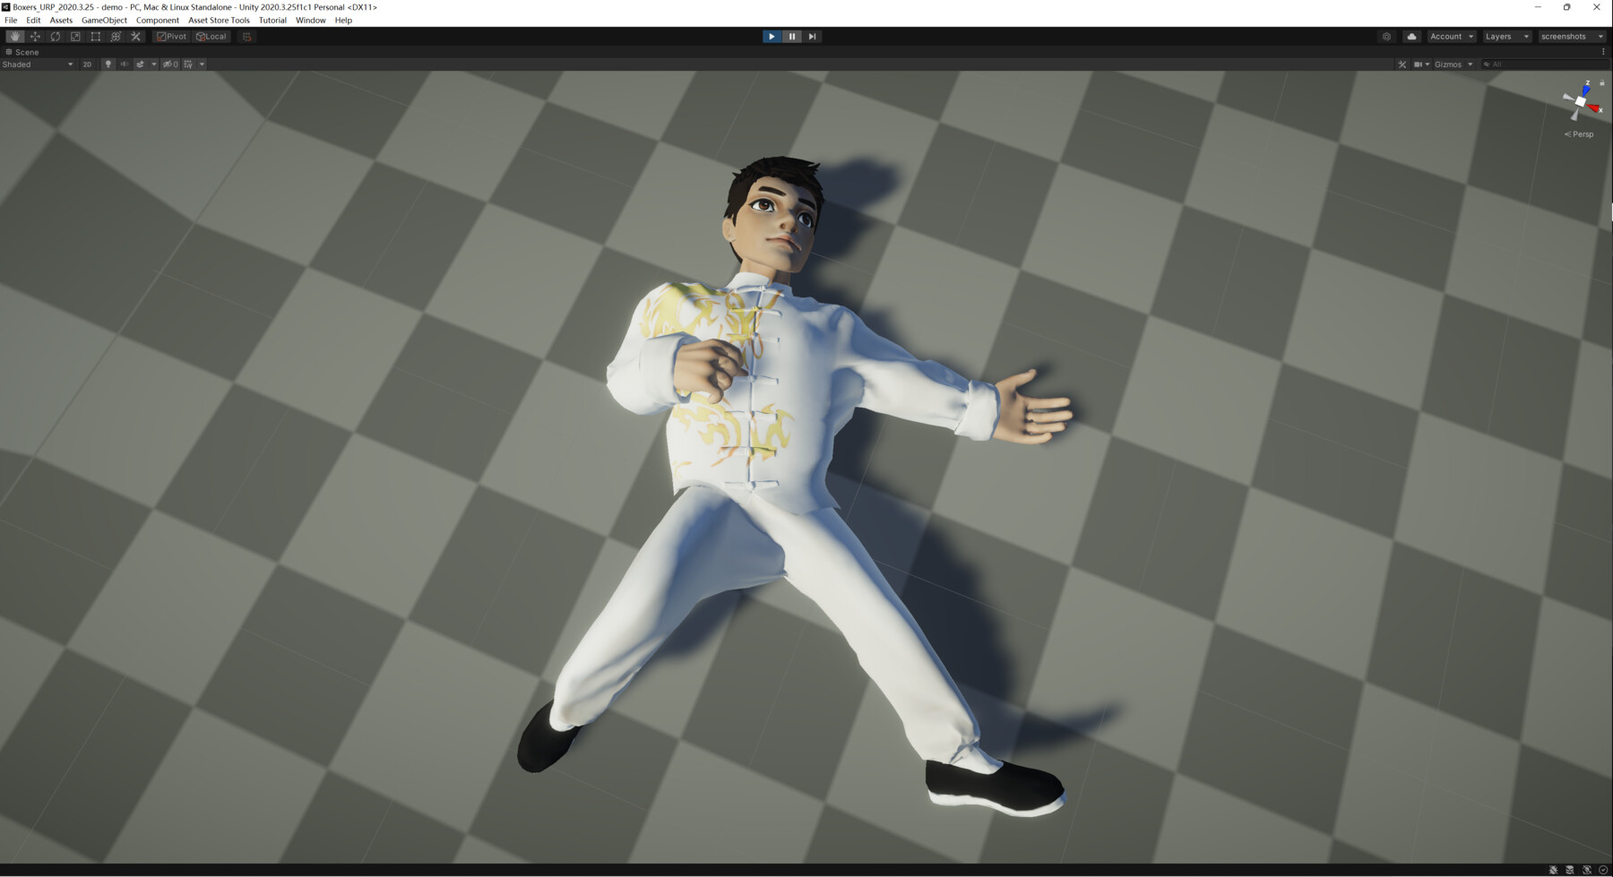The height and width of the screenshot is (877, 1613).
Task: Toggle hidden objects visibility counter
Action: pyautogui.click(x=170, y=64)
